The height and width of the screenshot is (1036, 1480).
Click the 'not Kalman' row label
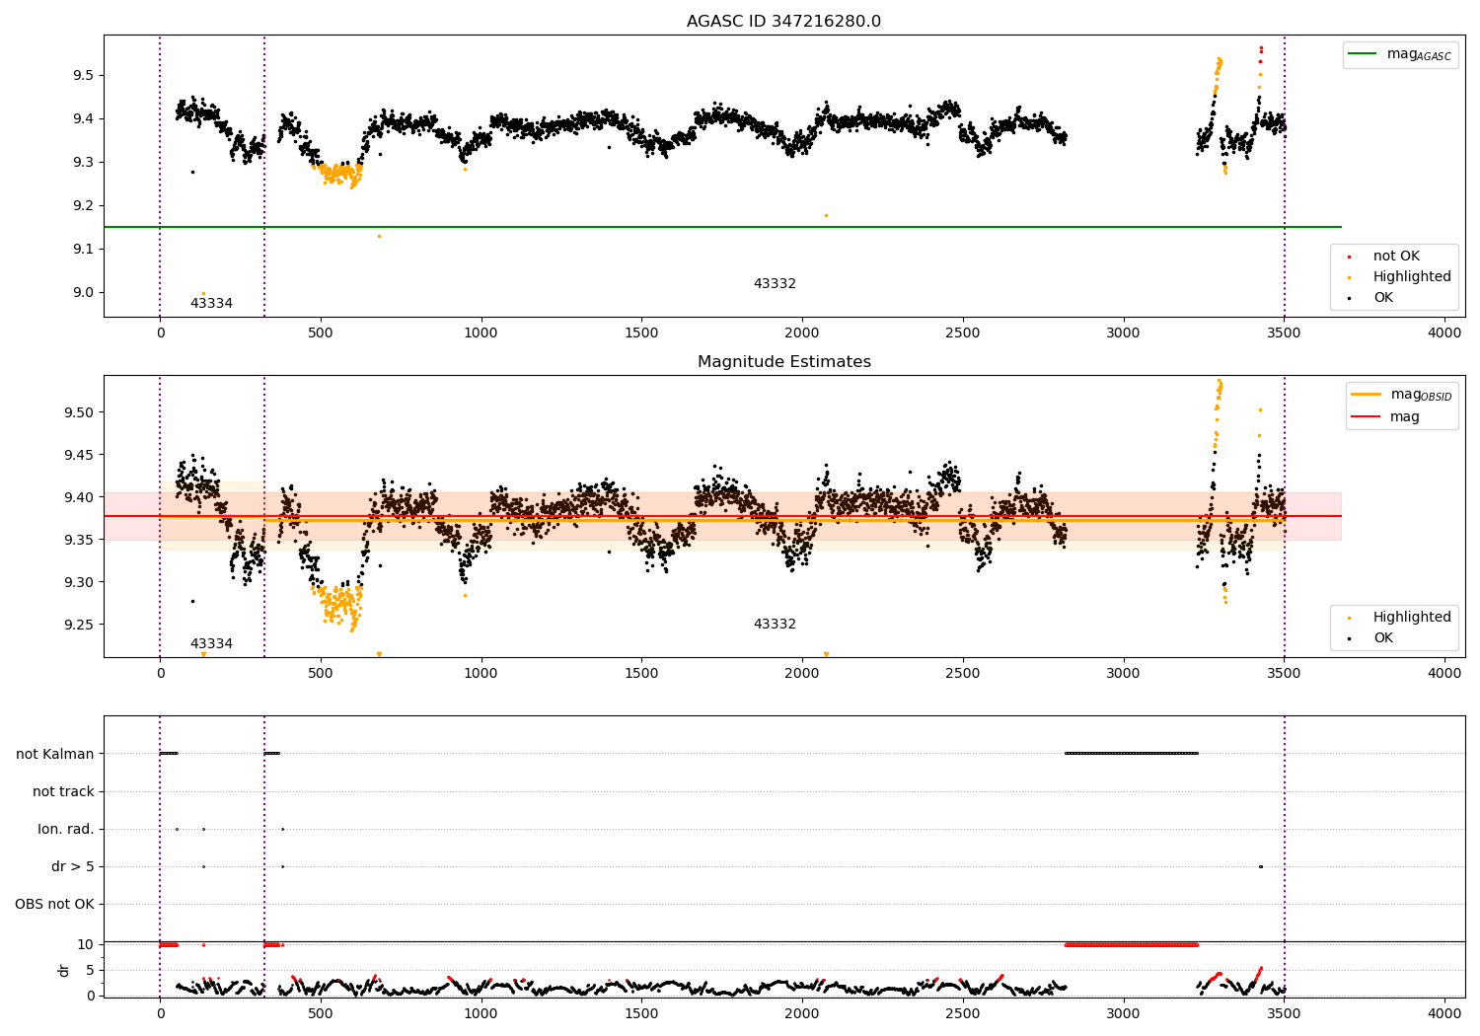[55, 754]
